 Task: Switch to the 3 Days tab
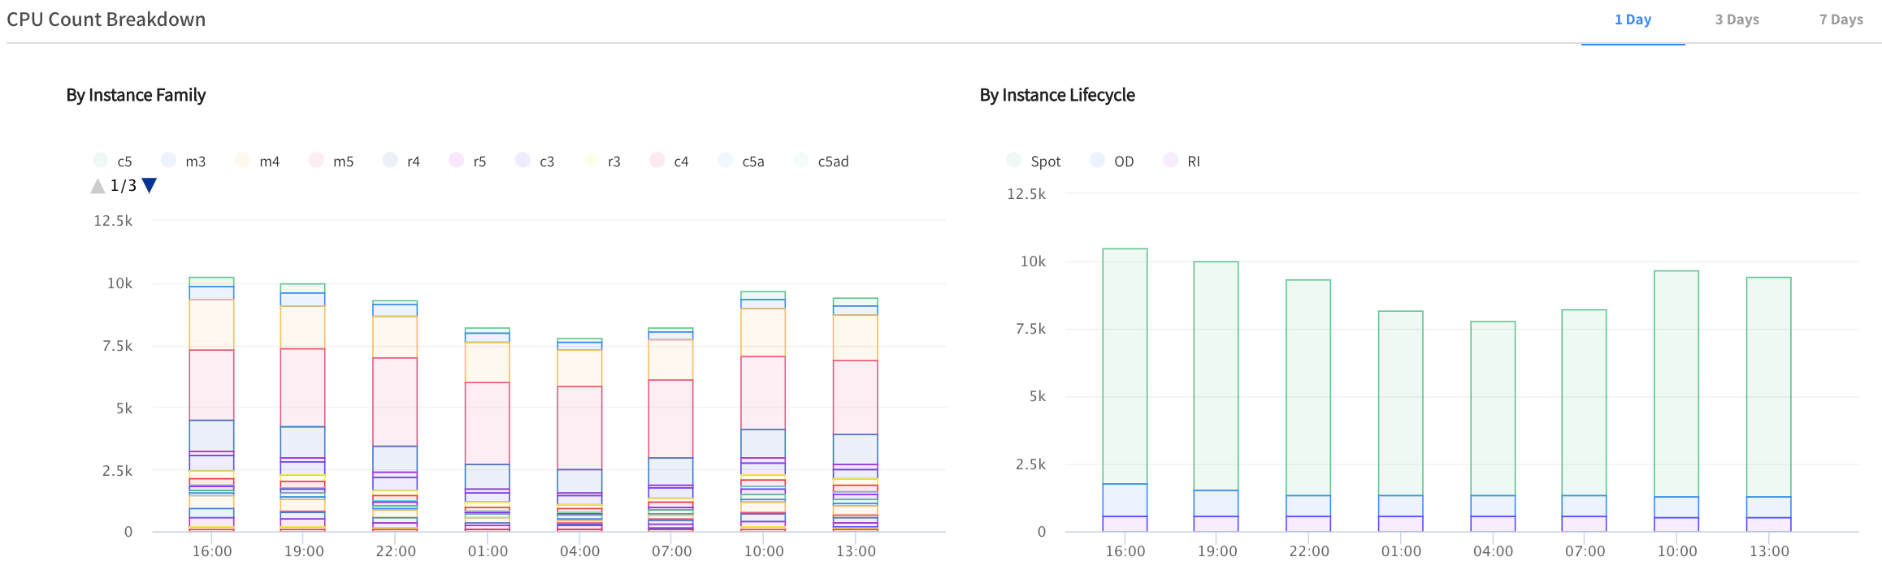(1737, 19)
